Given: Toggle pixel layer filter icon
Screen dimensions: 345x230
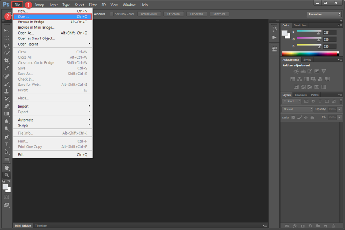Looking at the screenshot, I should tap(306, 101).
